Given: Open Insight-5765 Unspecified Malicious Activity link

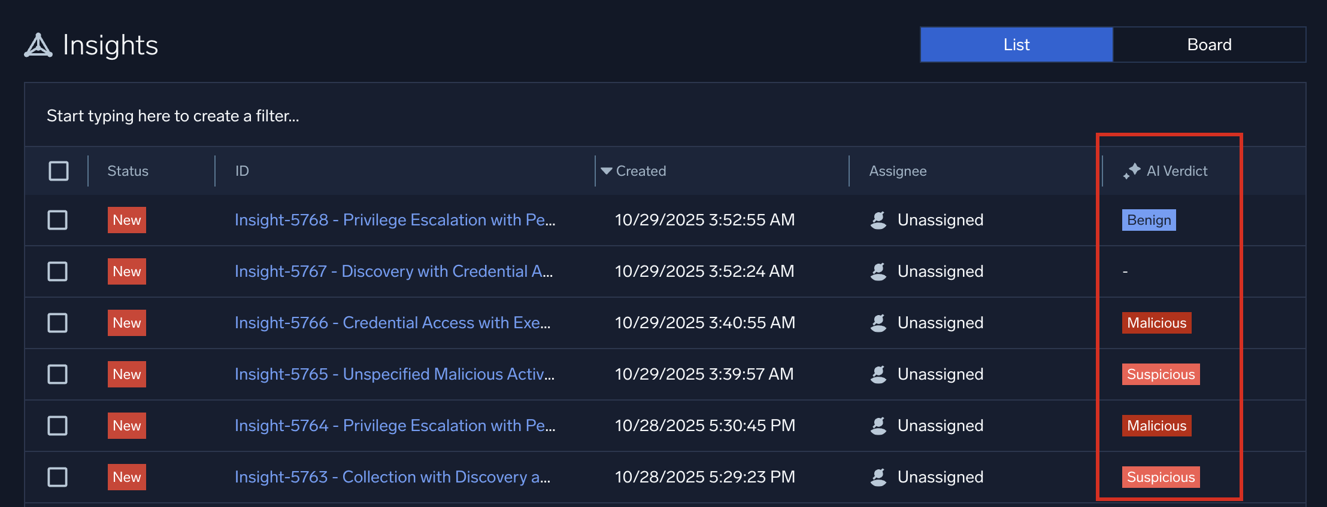Looking at the screenshot, I should (394, 374).
